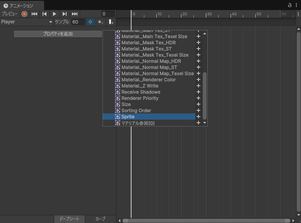Click plus icon beside Renderer Priority
Image resolution: width=301 pixels, height=223 pixels.
click(198, 98)
